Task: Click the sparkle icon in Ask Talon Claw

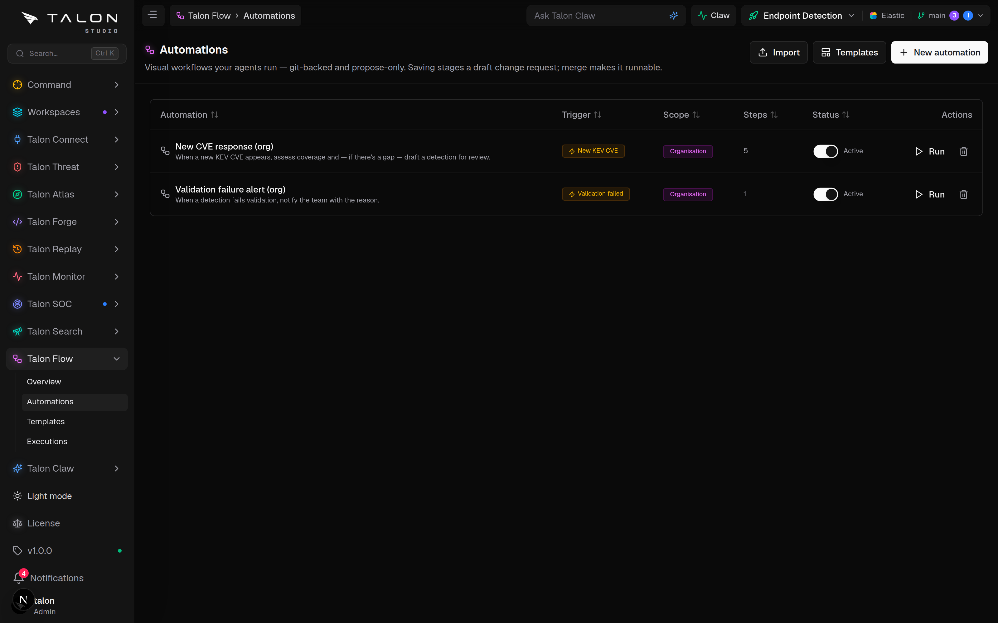Action: (x=673, y=16)
